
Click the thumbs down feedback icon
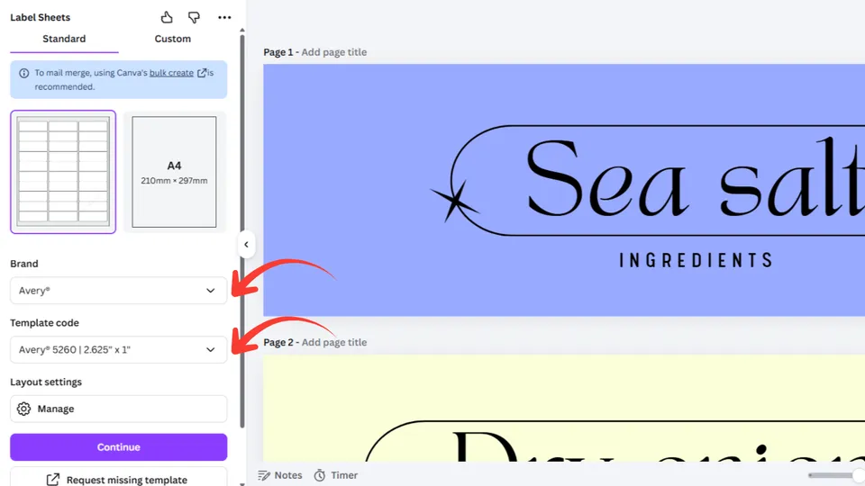[x=194, y=17]
